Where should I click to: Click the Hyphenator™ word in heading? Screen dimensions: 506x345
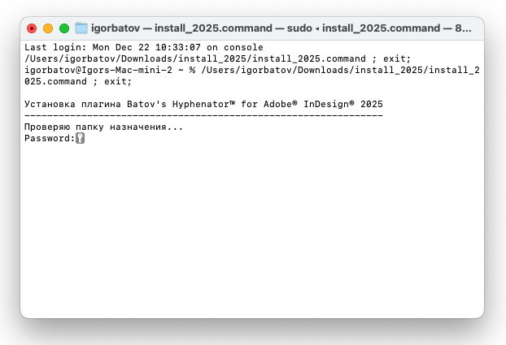pos(203,104)
